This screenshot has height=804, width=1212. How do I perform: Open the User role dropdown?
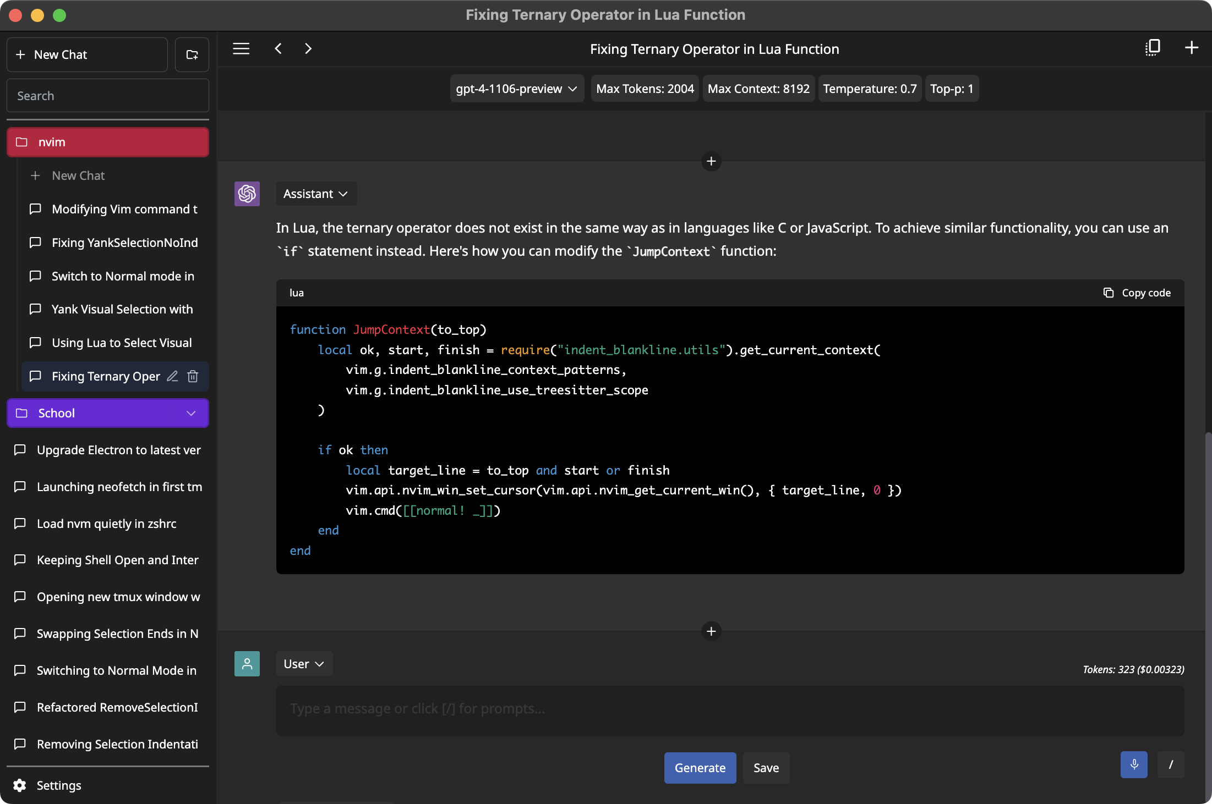pyautogui.click(x=304, y=664)
